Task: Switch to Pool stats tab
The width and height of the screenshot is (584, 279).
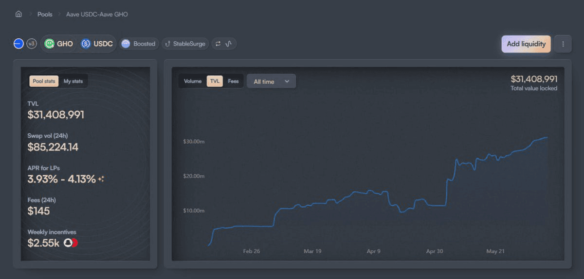Action: (44, 81)
